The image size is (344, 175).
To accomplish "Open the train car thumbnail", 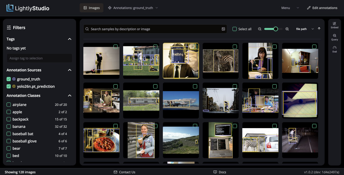I will 141,100.
